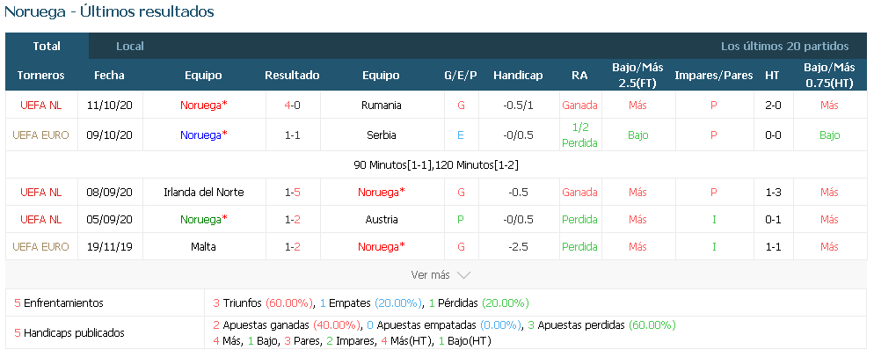Open Austria team link
Viewport: 874px width, 357px height.
[x=382, y=220]
